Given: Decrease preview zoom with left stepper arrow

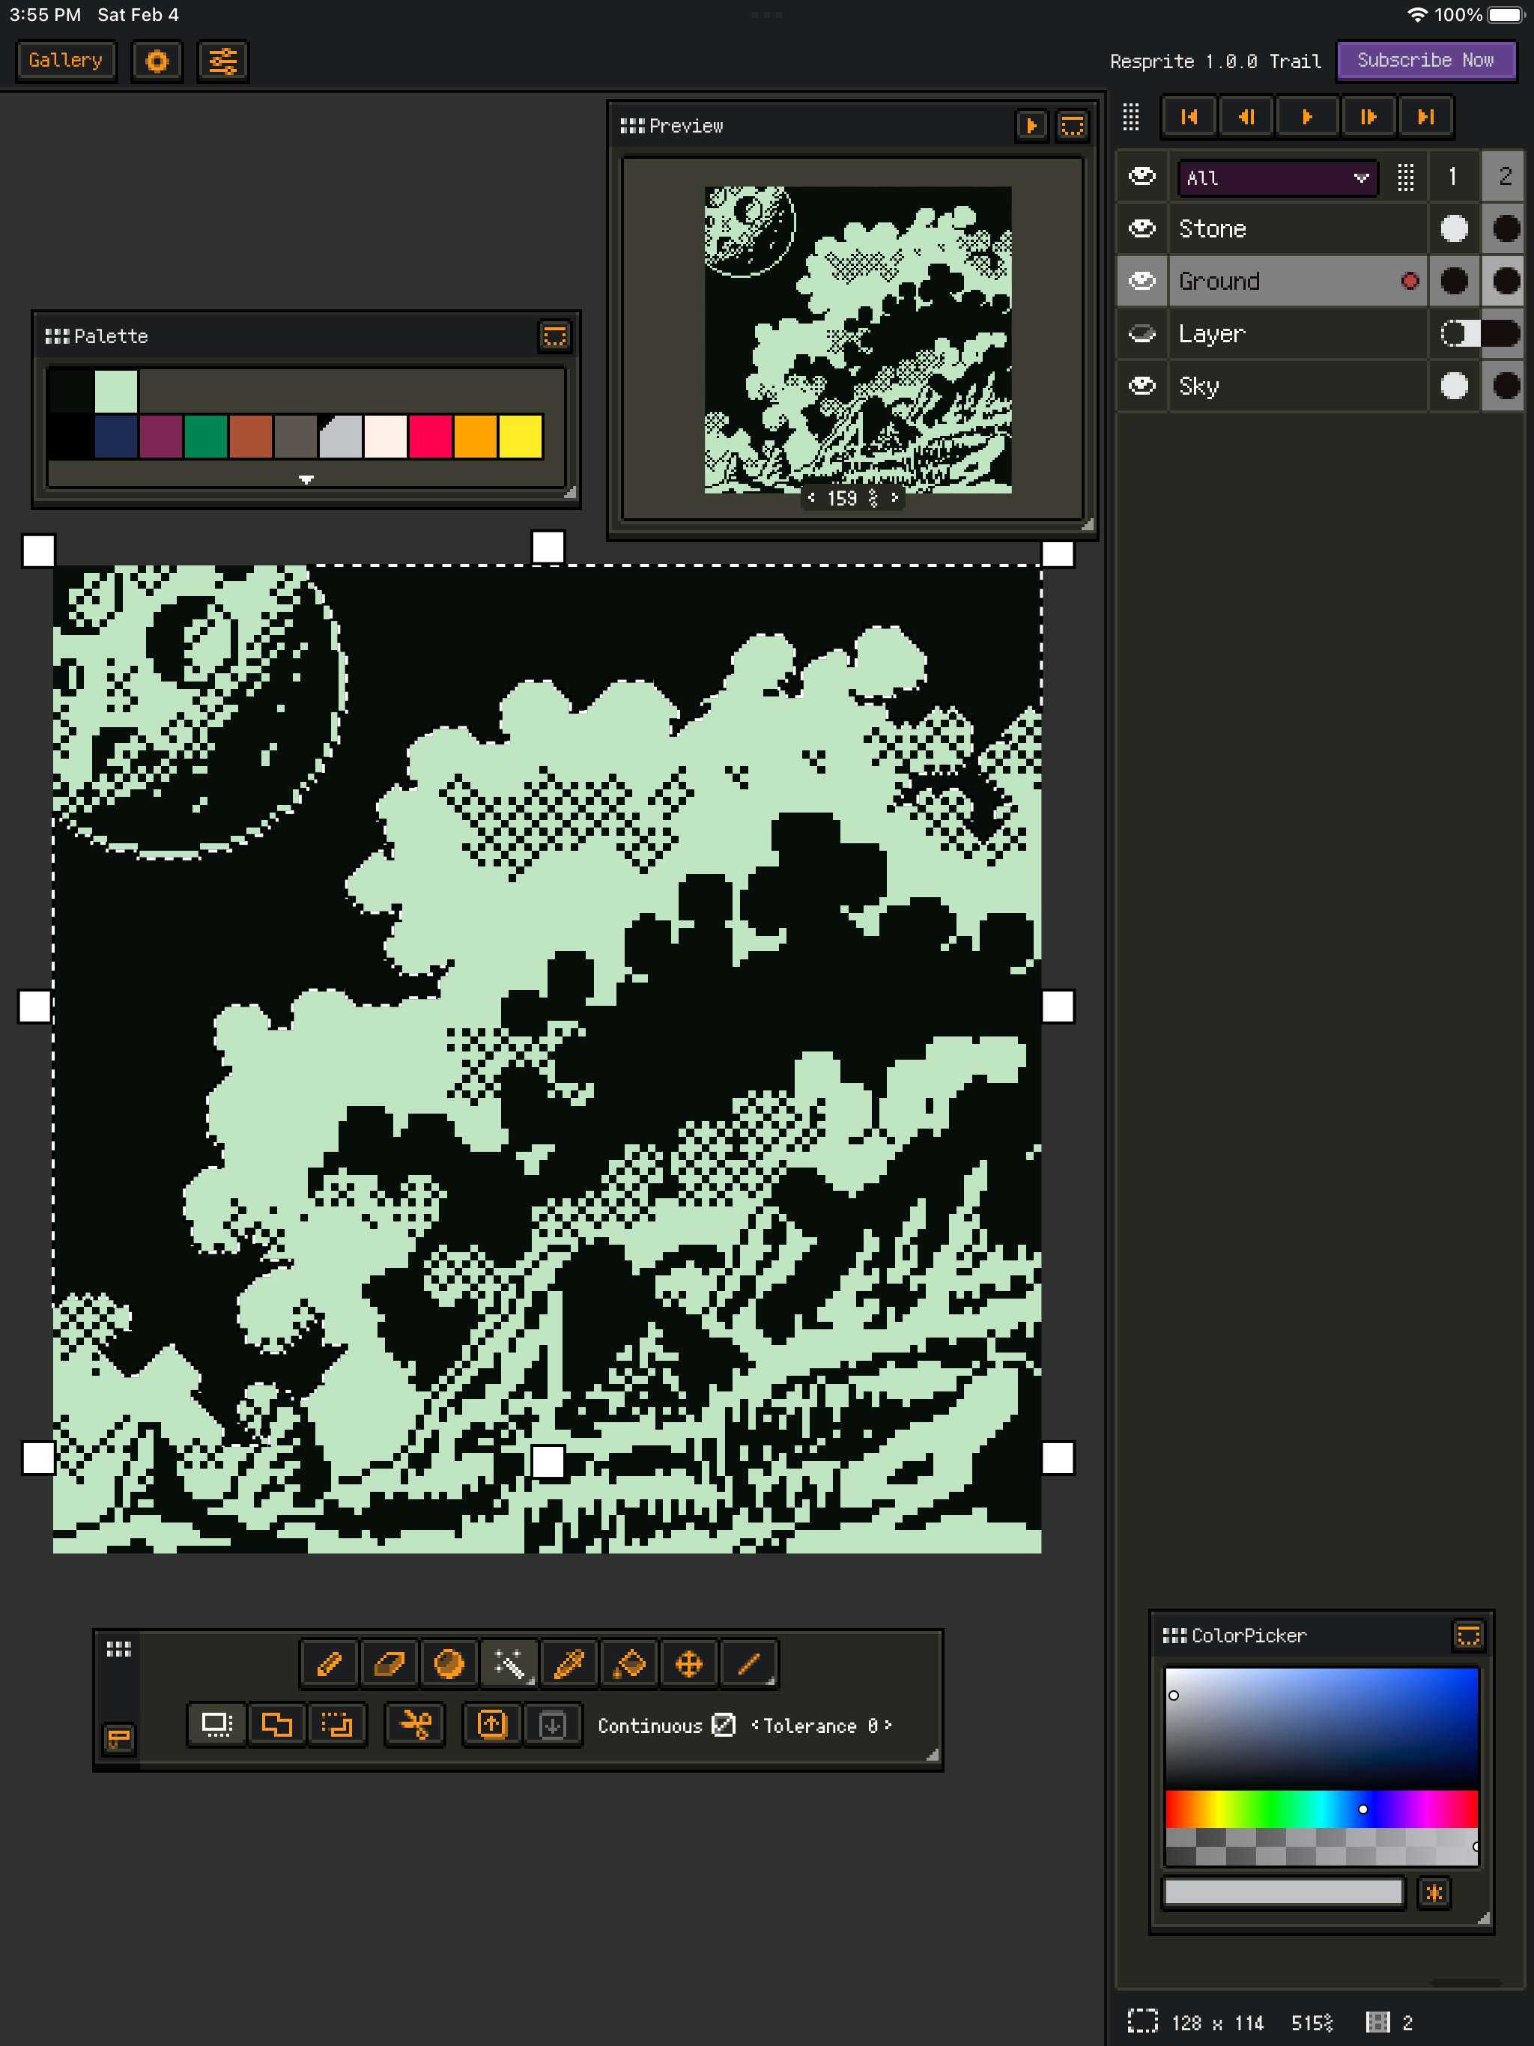Looking at the screenshot, I should tap(813, 497).
